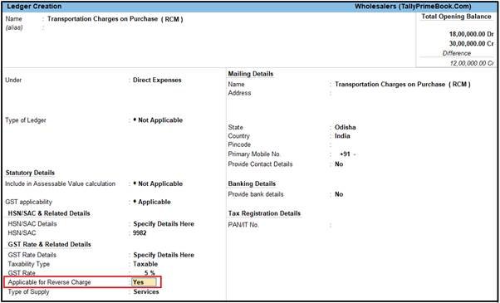Toggle Applicable for Reverse Charge 'Yes' field
This screenshot has width=500, height=303.
tap(144, 282)
